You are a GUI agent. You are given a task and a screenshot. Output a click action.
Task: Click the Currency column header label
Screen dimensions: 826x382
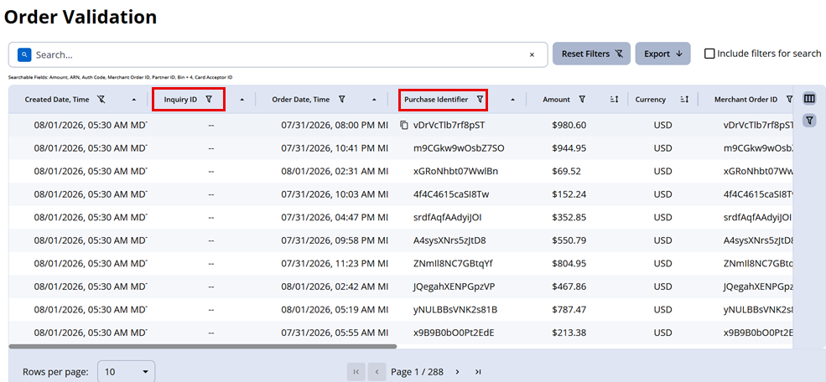(650, 100)
